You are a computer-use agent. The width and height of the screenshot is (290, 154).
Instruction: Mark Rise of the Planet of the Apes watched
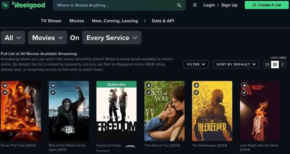[x=53, y=92]
